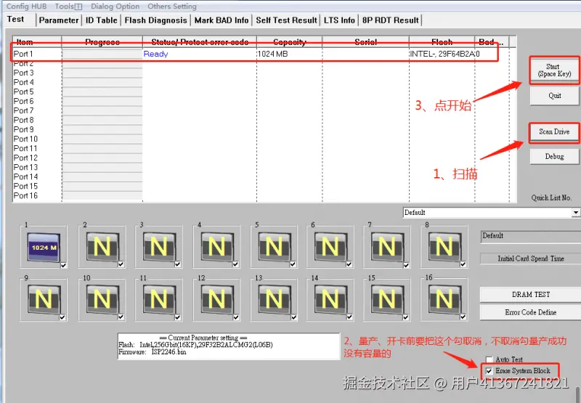
Task: Select the Port 8 row label
Action: [x=24, y=120]
